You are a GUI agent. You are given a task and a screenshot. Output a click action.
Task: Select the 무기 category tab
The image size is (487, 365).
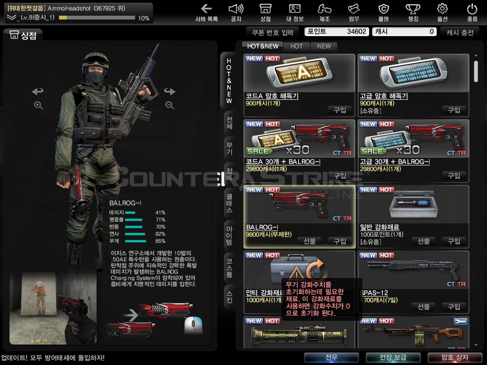pos(230,149)
